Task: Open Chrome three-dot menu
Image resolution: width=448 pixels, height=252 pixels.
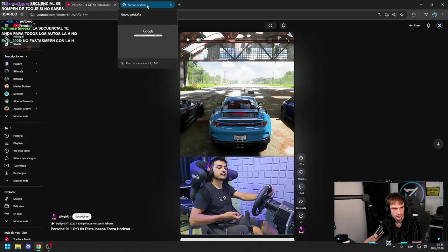Action: [x=443, y=15]
